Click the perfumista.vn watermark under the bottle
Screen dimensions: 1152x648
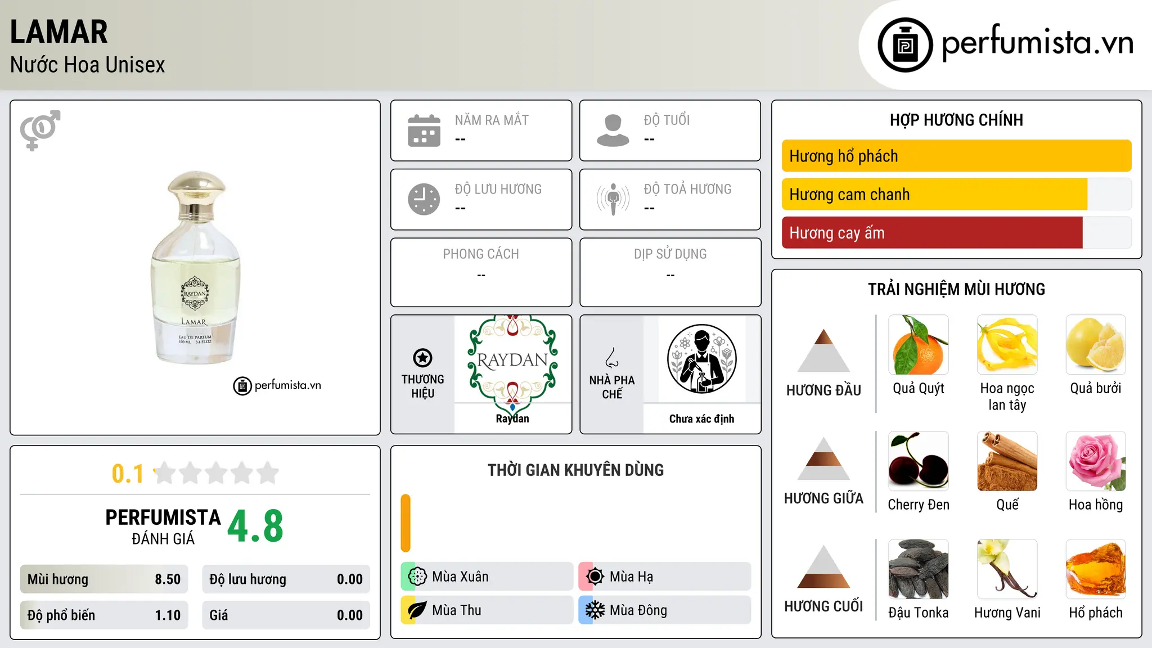(x=277, y=386)
